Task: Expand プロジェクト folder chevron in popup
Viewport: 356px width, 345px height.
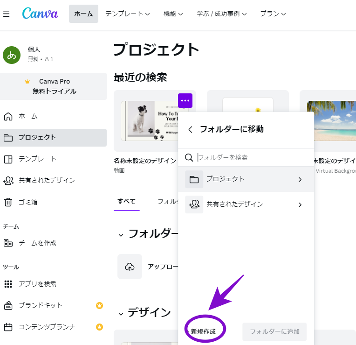Action: 300,179
